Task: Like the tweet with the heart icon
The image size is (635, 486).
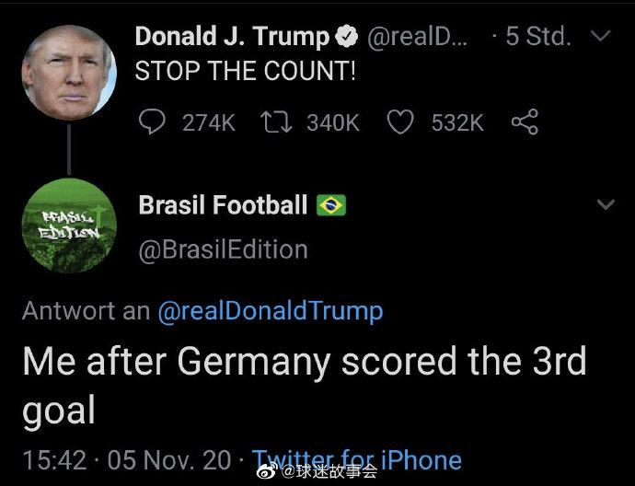Action: point(399,121)
